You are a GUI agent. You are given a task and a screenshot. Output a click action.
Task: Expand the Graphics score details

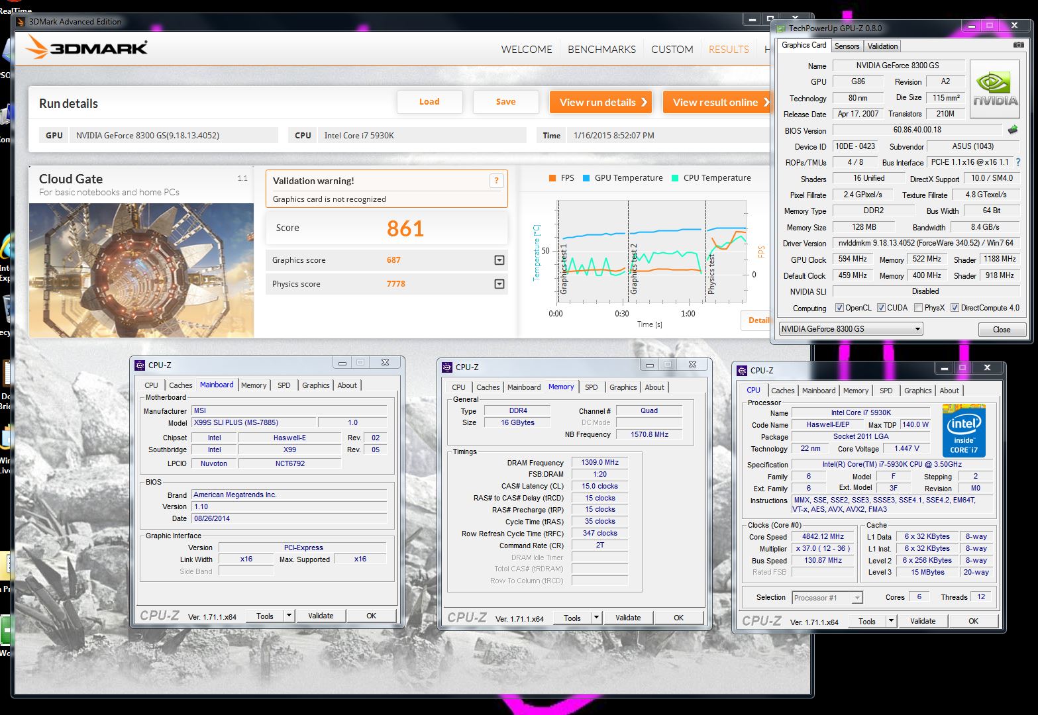[499, 260]
